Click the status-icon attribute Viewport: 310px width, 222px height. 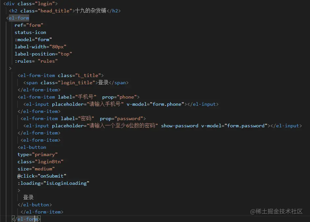(30, 32)
